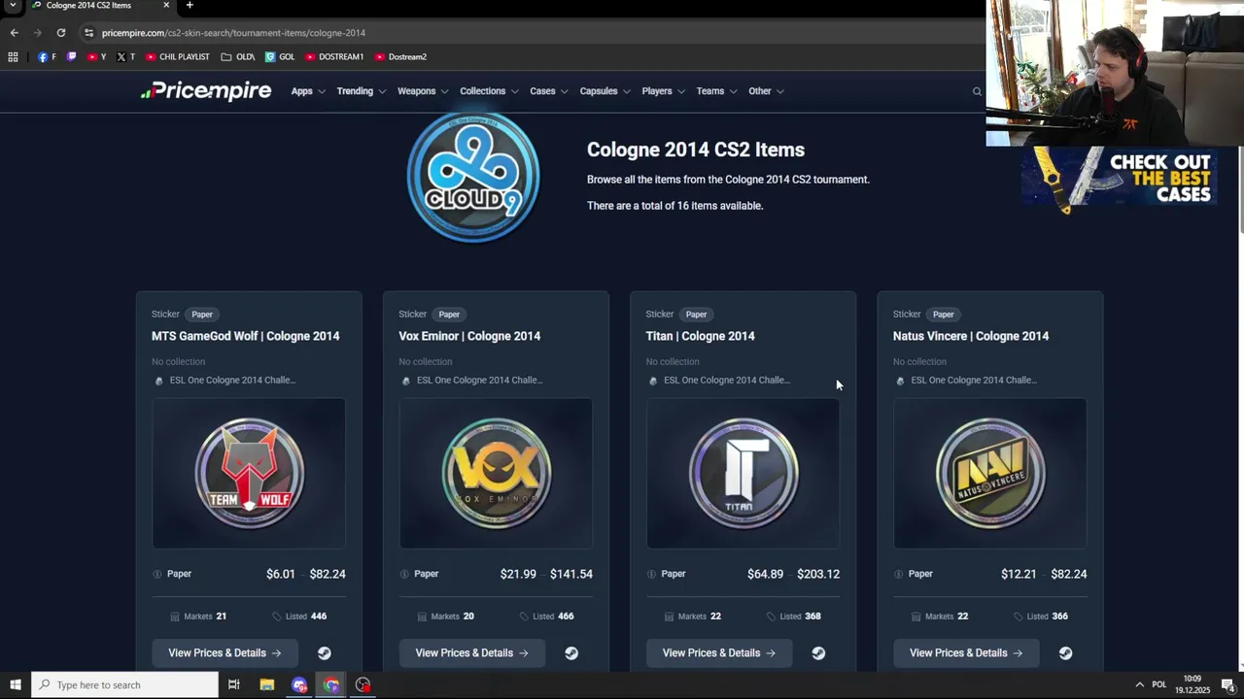View Prices & Details for MTS GameGod Wolf

pyautogui.click(x=225, y=653)
